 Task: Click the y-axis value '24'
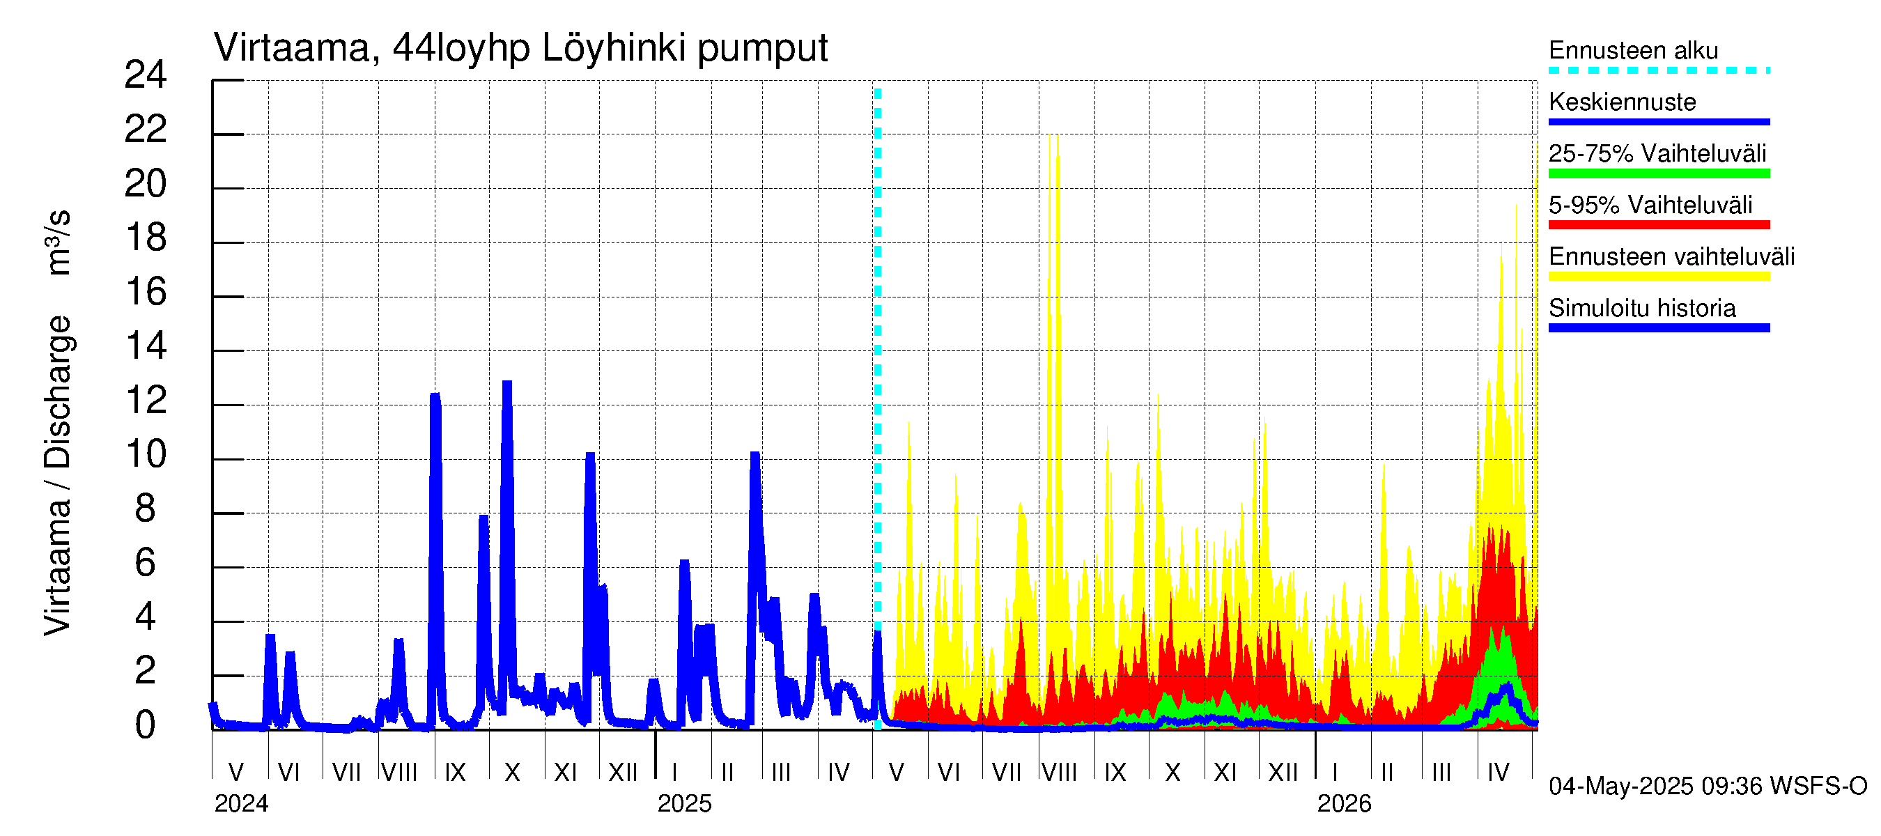[146, 75]
